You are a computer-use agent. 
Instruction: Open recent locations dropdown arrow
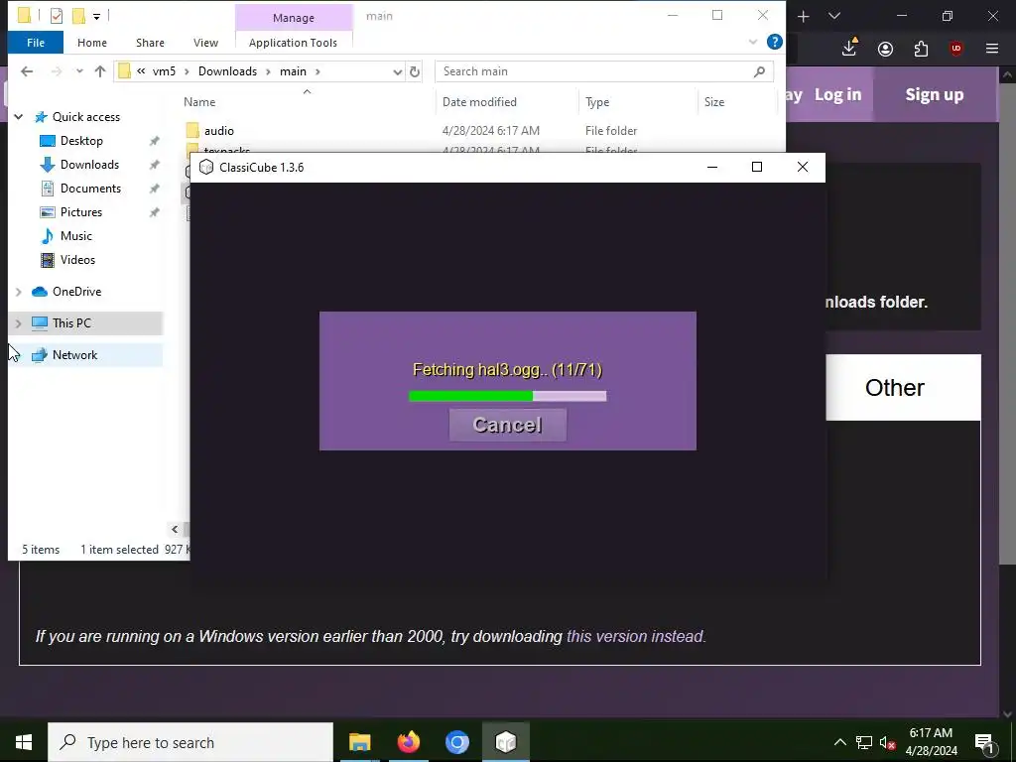coord(79,71)
